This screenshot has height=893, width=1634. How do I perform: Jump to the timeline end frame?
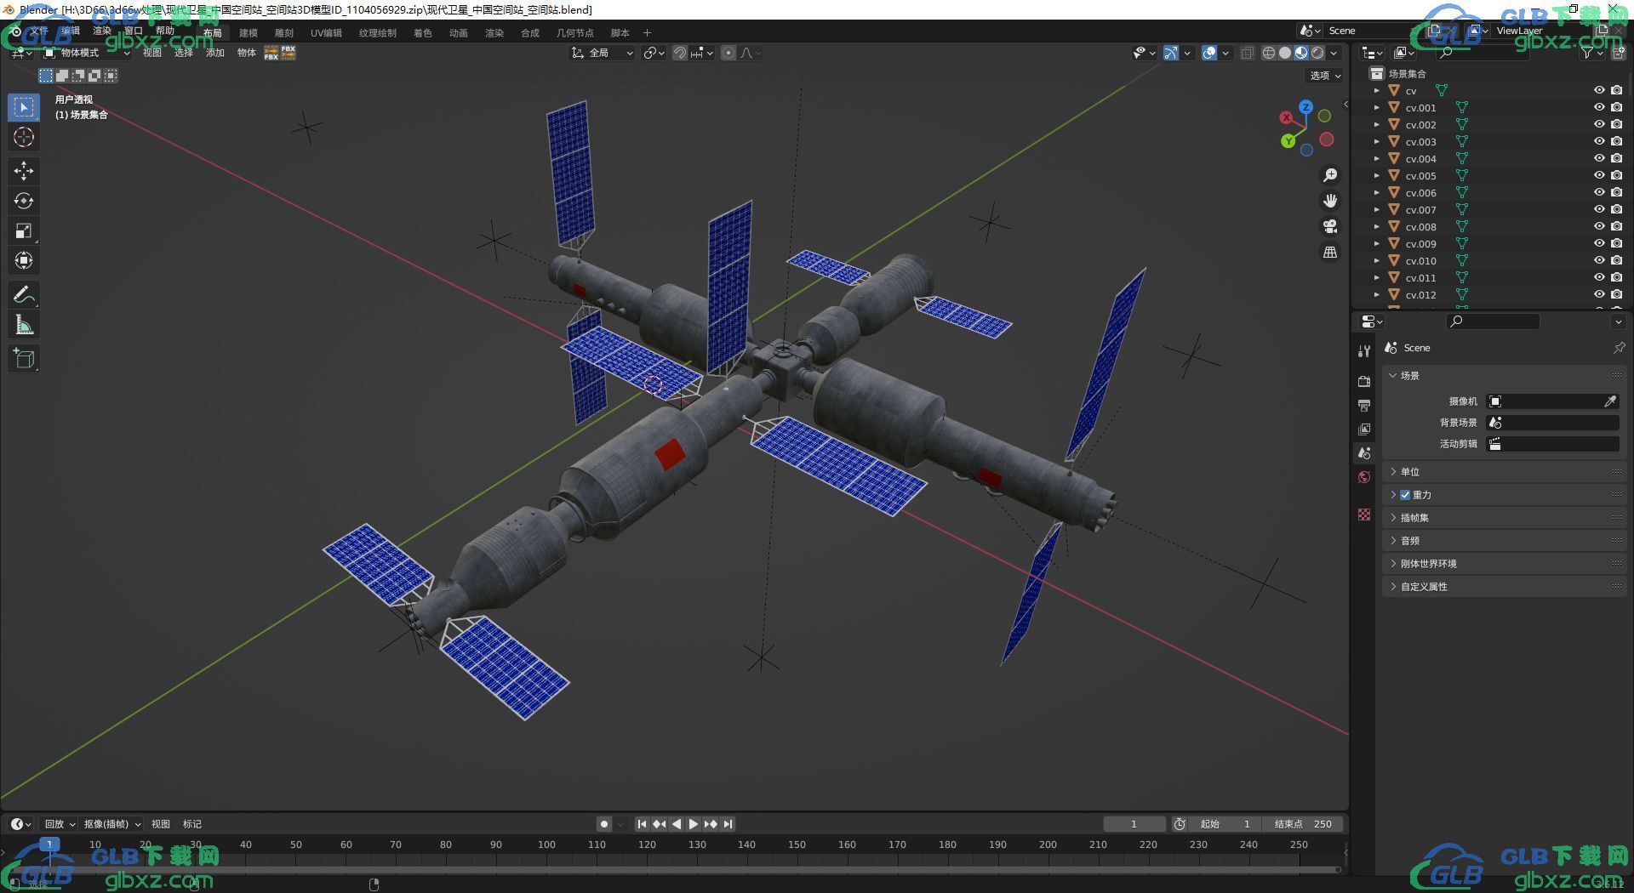point(728,823)
